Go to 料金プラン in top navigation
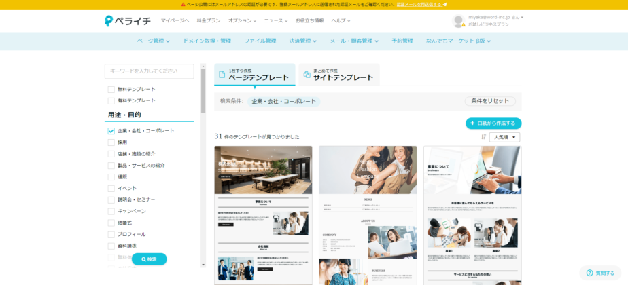The image size is (628, 285). pos(209,21)
